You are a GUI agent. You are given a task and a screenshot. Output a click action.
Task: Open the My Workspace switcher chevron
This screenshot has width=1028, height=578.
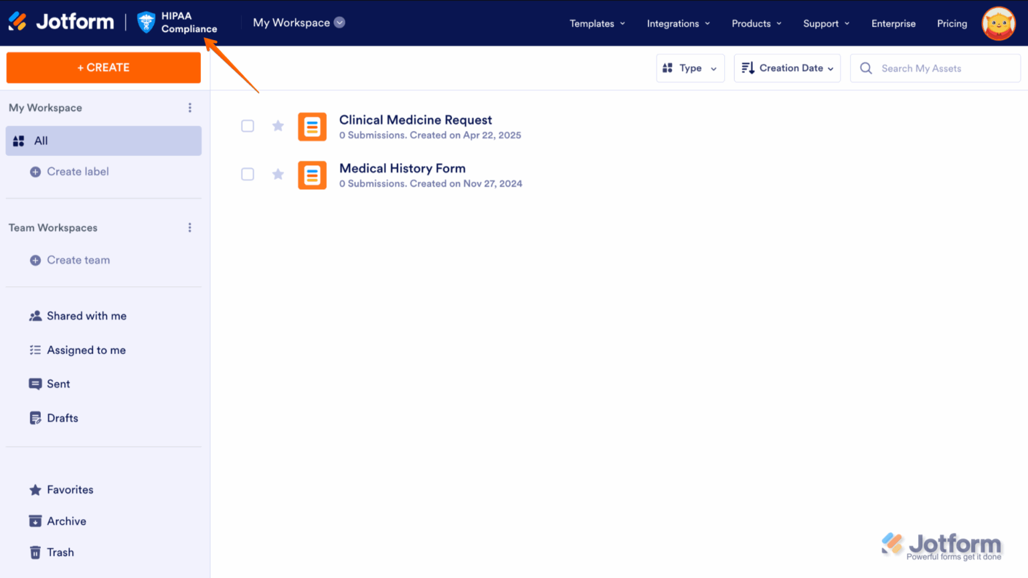coord(340,22)
